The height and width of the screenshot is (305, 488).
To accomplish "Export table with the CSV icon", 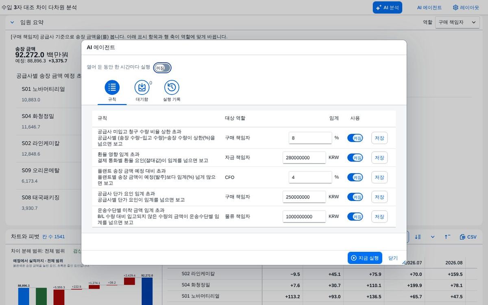I will [468, 237].
